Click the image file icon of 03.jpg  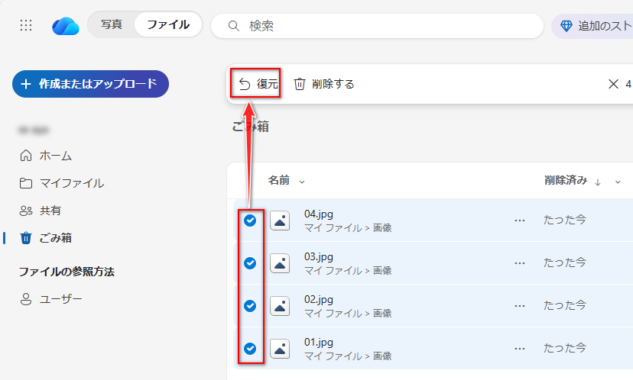pos(280,263)
